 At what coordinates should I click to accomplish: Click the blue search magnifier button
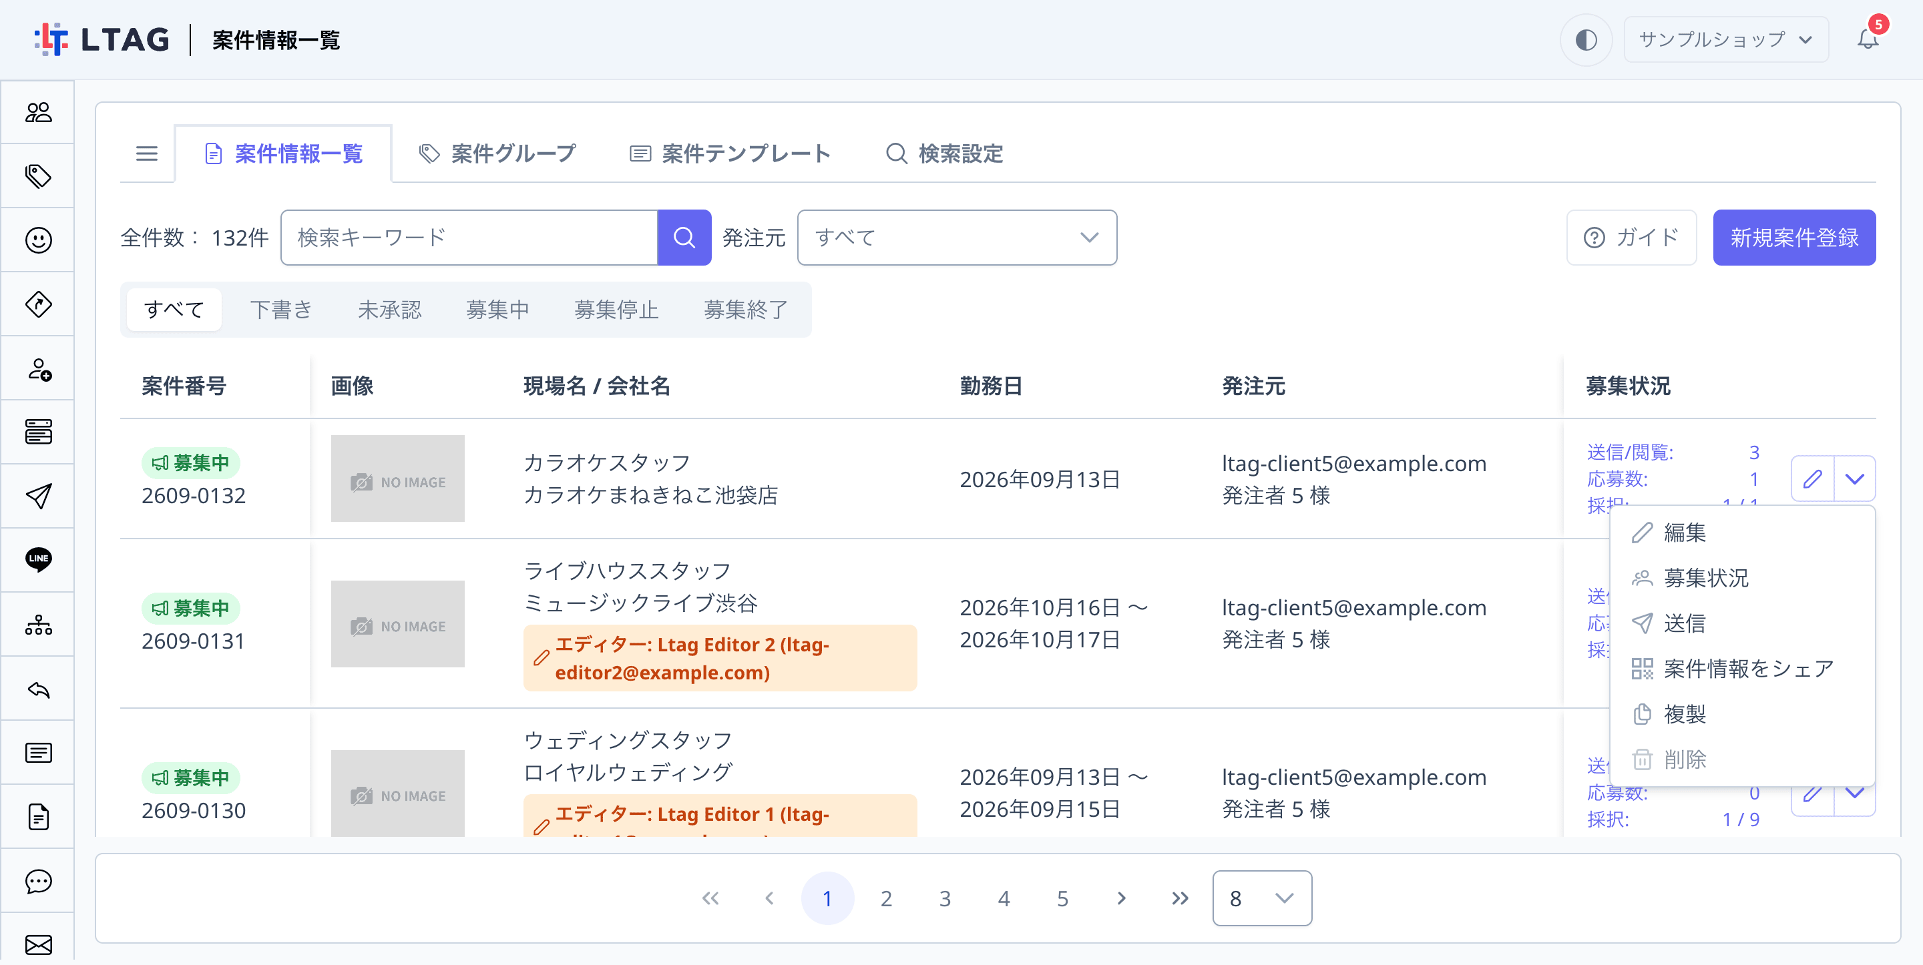tap(684, 238)
